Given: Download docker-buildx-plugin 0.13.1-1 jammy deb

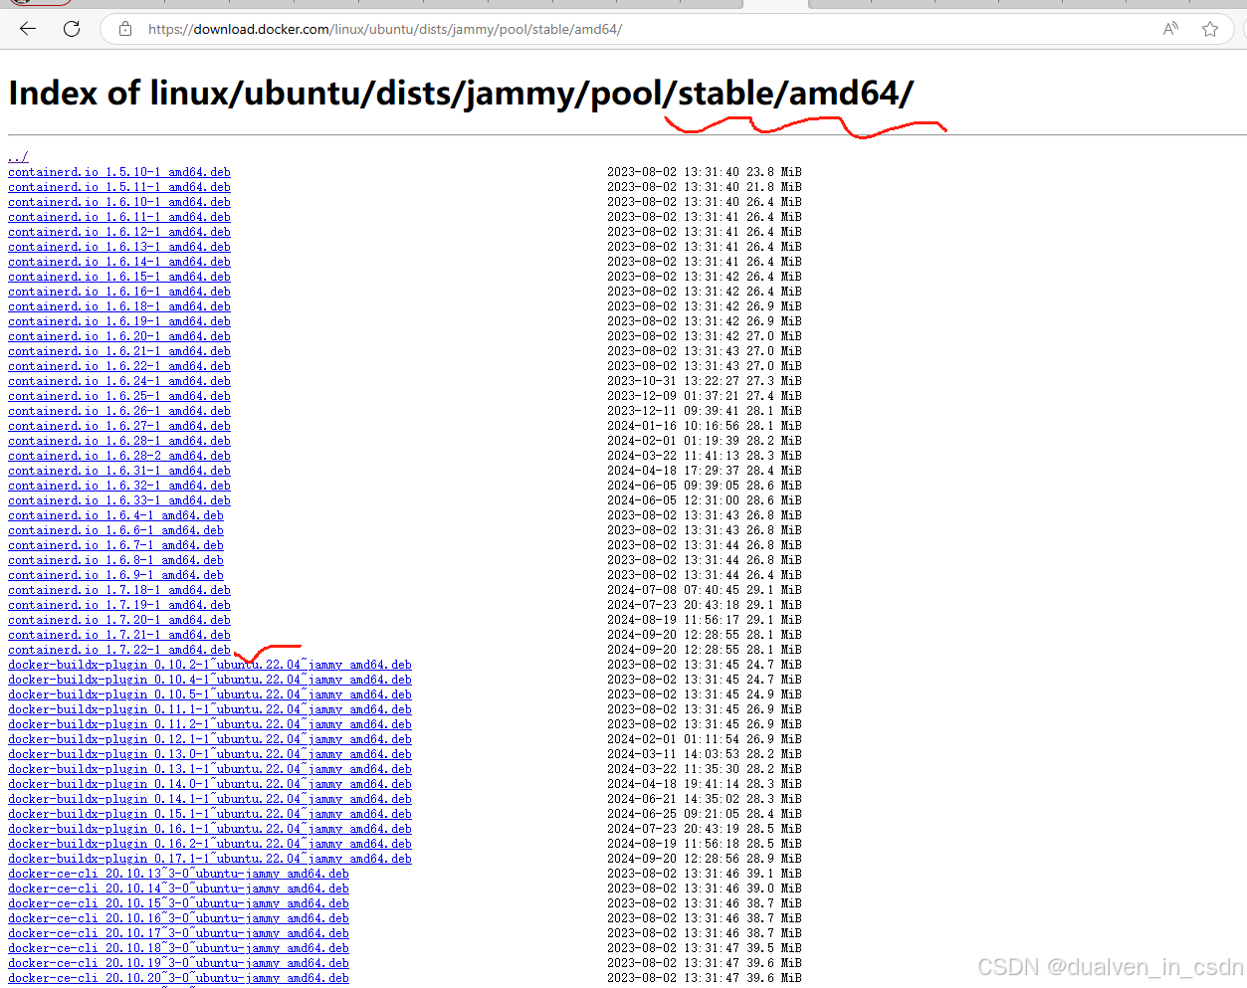Looking at the screenshot, I should 210,769.
